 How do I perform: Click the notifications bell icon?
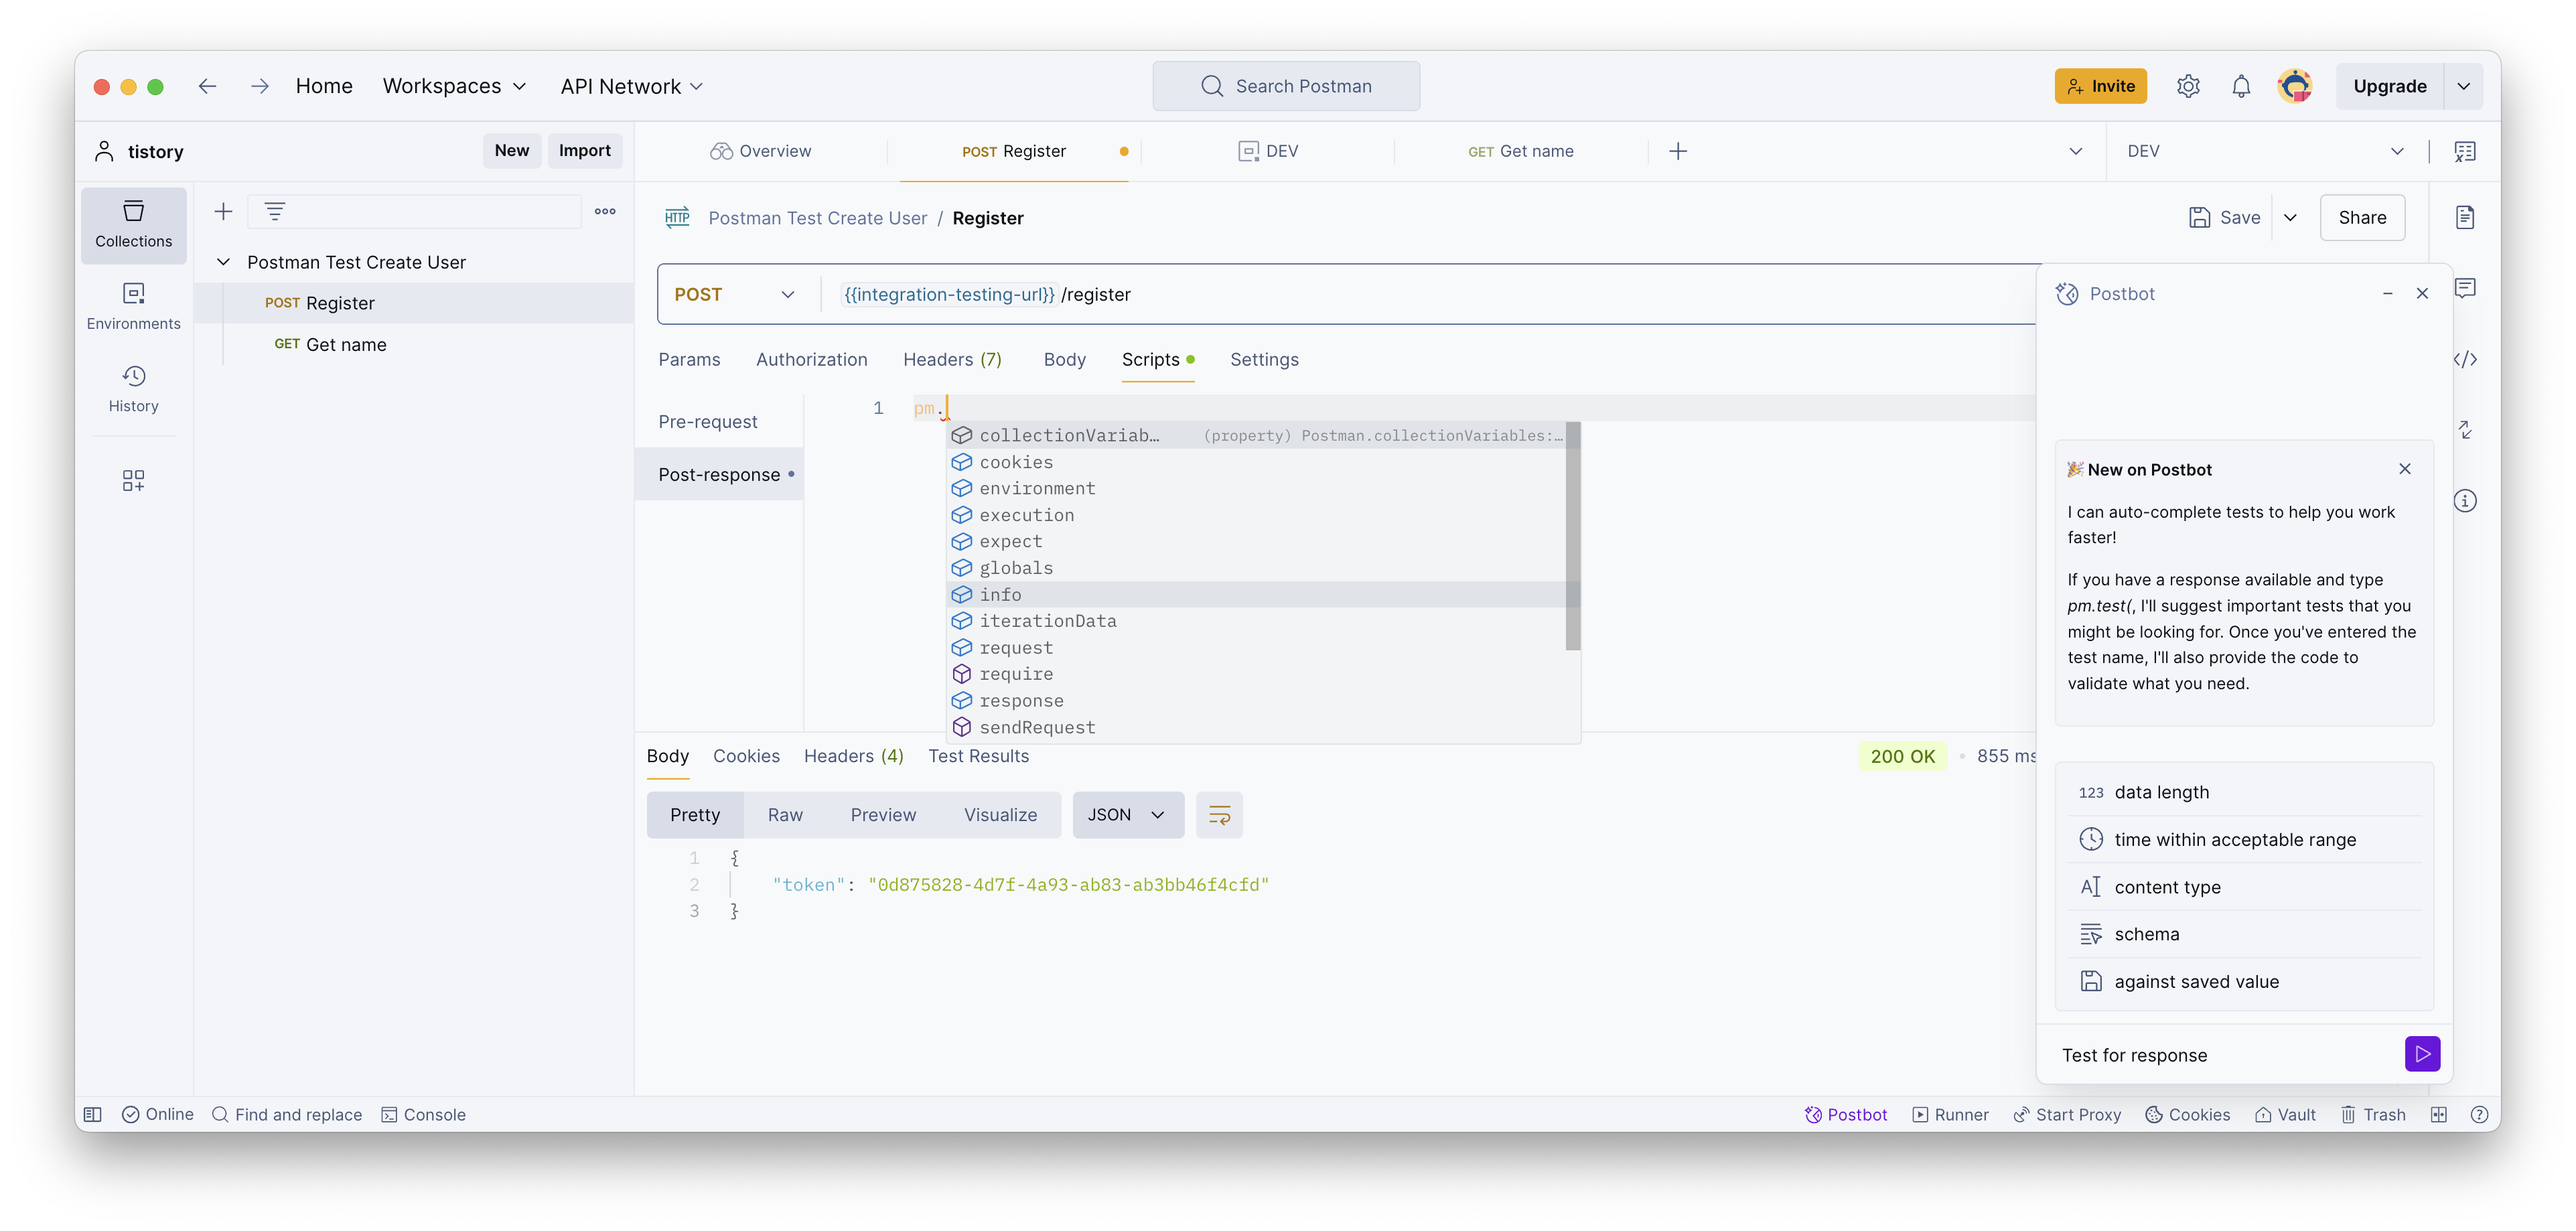tap(2241, 86)
